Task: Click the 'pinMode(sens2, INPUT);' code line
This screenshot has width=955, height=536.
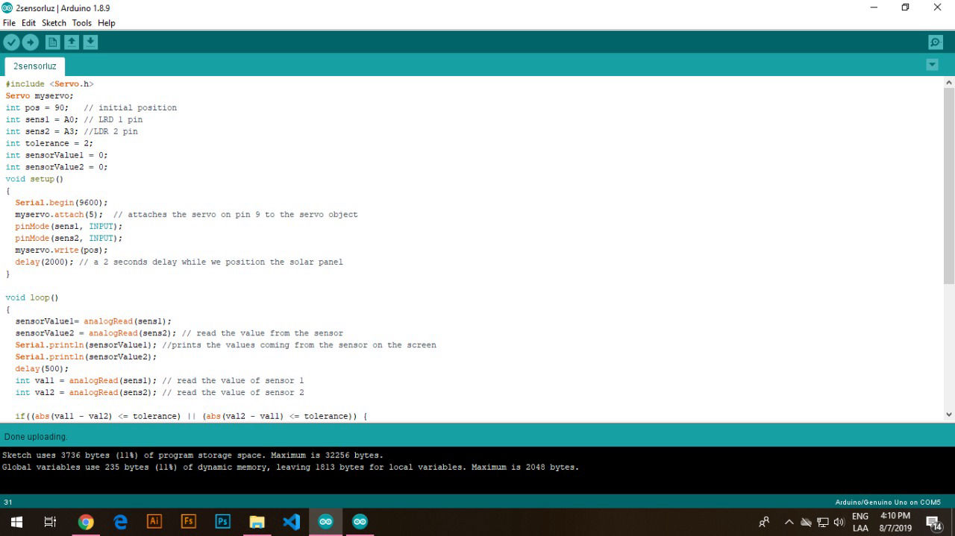Action: tap(69, 238)
